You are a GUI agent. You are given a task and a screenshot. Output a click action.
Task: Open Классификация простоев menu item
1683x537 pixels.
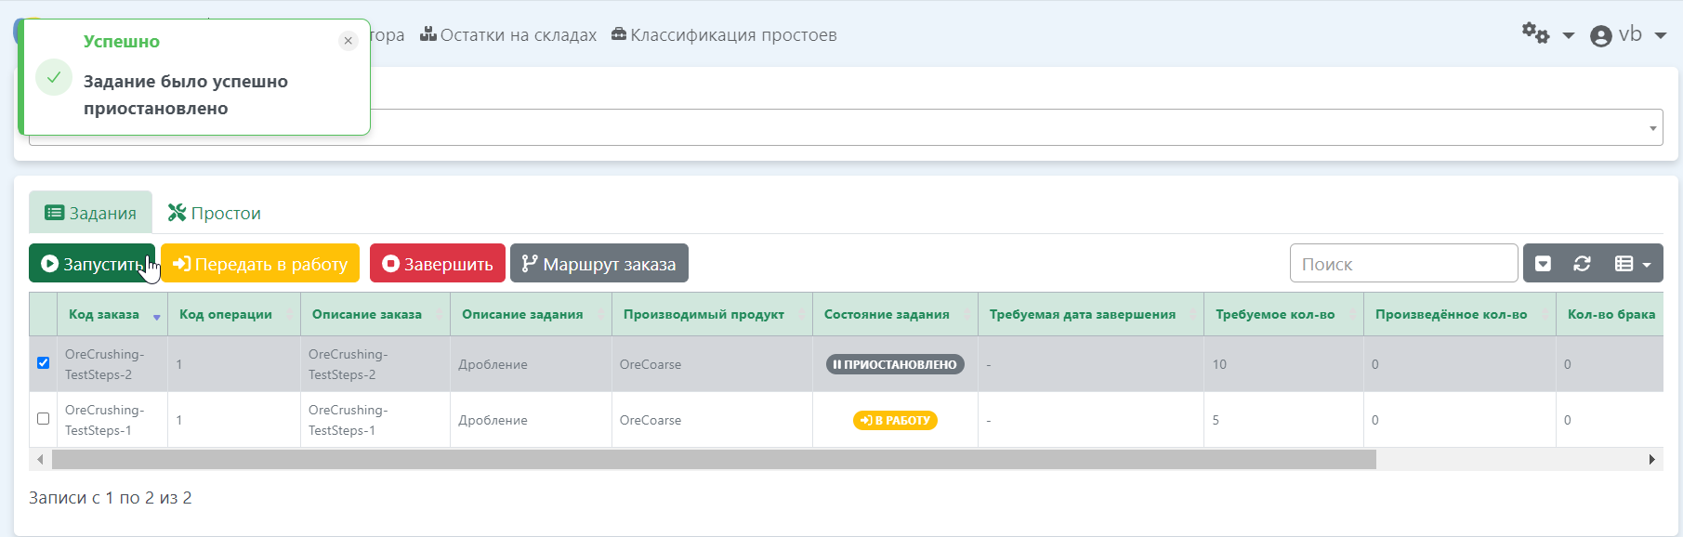pos(724,35)
